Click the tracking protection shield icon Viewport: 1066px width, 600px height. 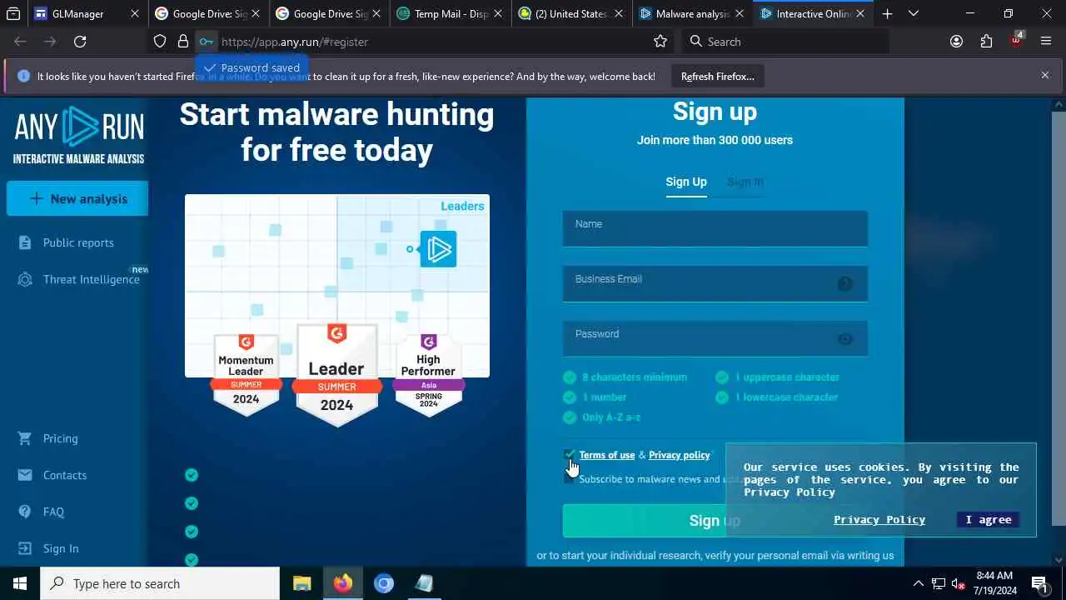click(160, 42)
